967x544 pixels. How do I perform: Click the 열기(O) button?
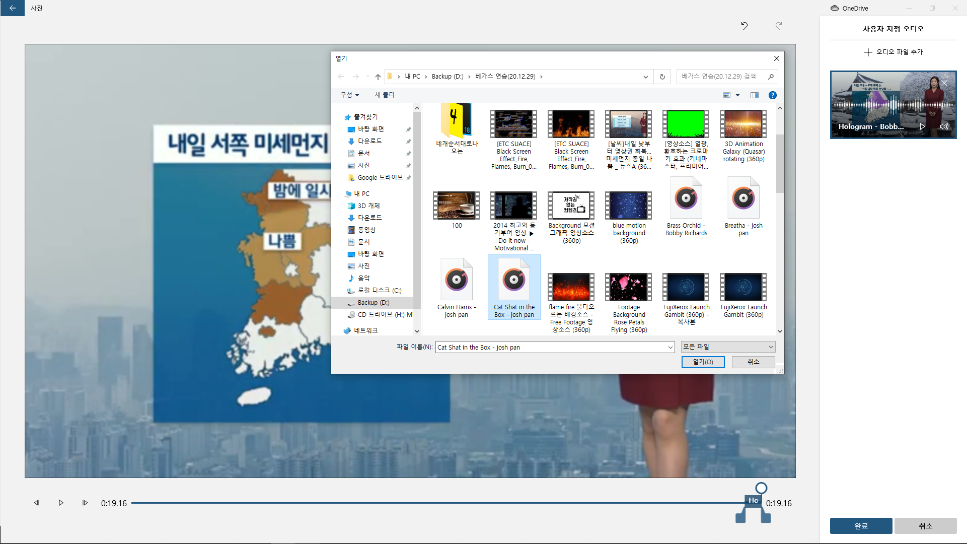tap(703, 362)
